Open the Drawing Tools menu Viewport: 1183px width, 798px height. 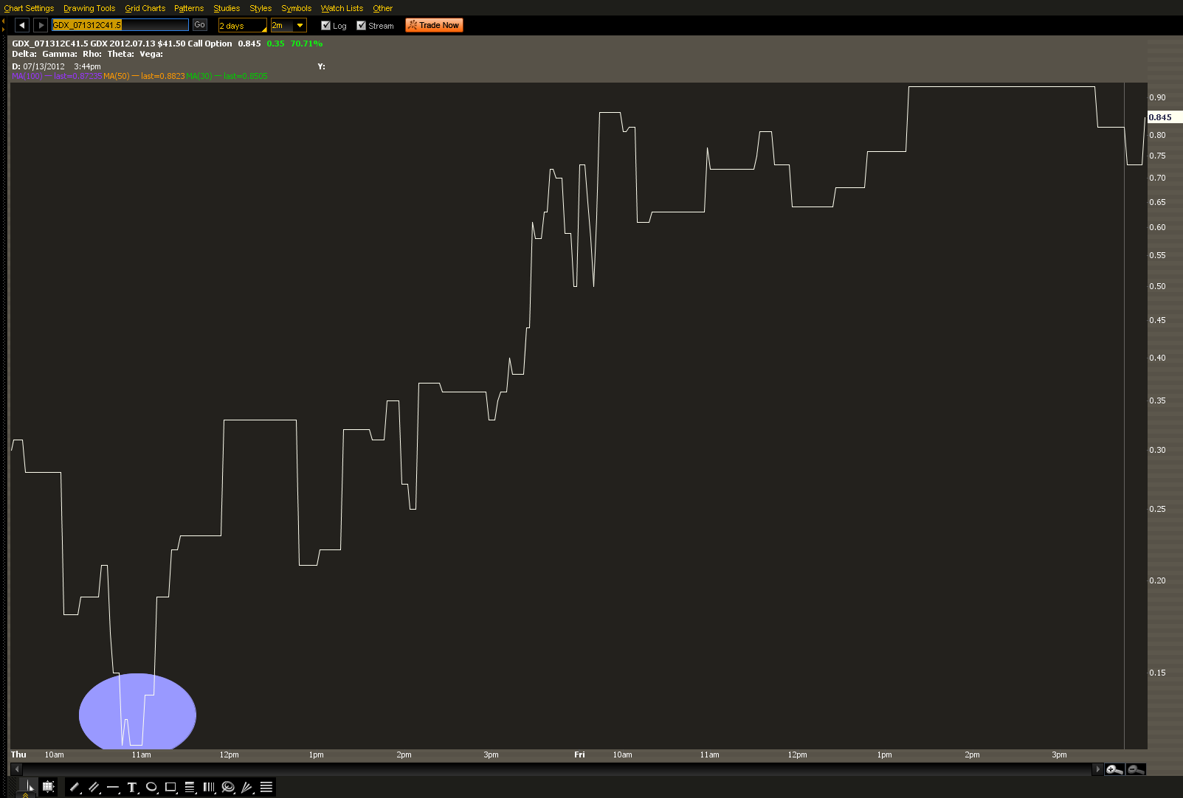[89, 8]
